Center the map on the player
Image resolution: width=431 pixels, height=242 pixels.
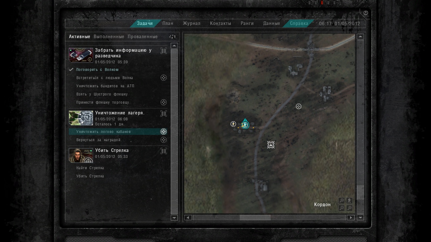coord(349,200)
